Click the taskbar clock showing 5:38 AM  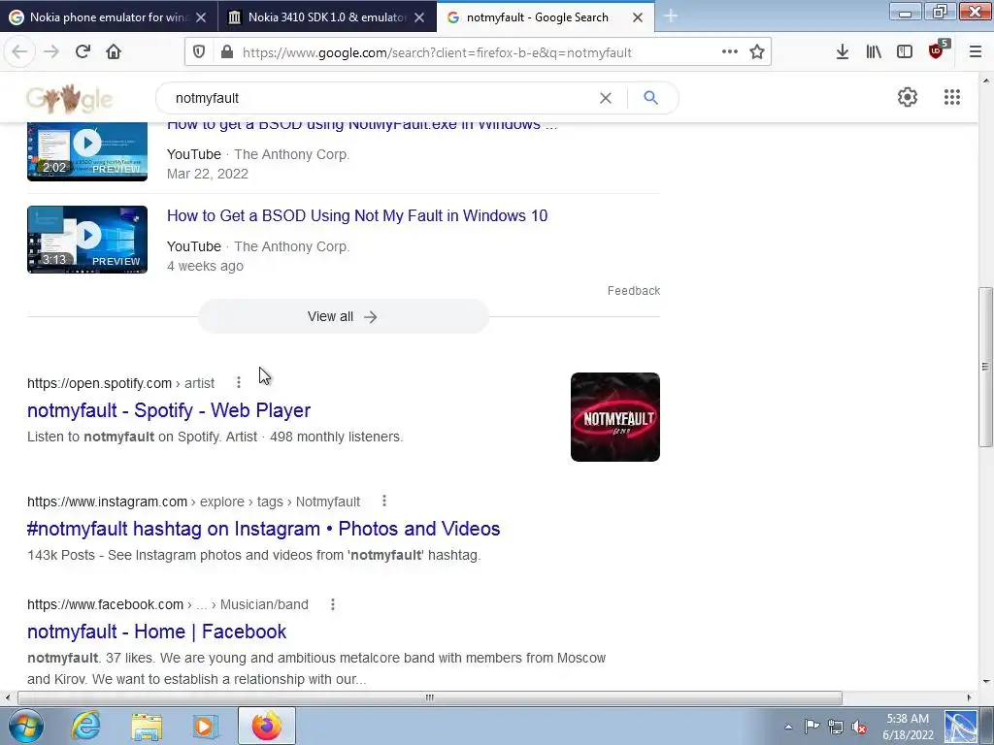coord(908,727)
